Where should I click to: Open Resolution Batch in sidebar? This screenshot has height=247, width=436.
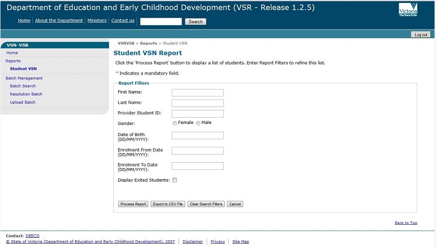(26, 94)
